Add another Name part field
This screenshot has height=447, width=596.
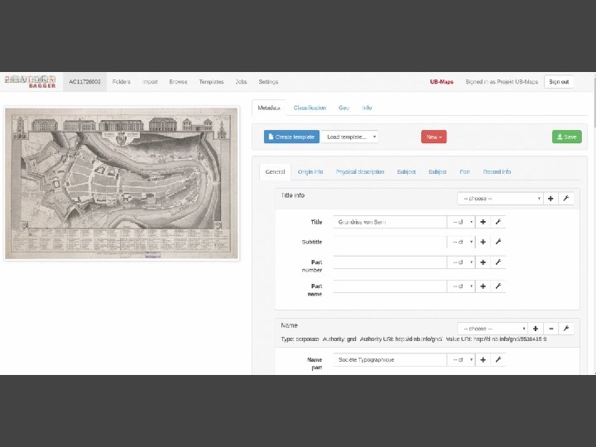pyautogui.click(x=483, y=359)
